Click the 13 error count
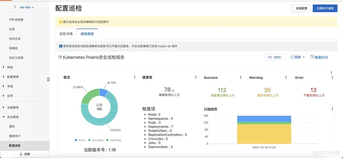The height and width of the screenshot is (158, 343). point(313,90)
